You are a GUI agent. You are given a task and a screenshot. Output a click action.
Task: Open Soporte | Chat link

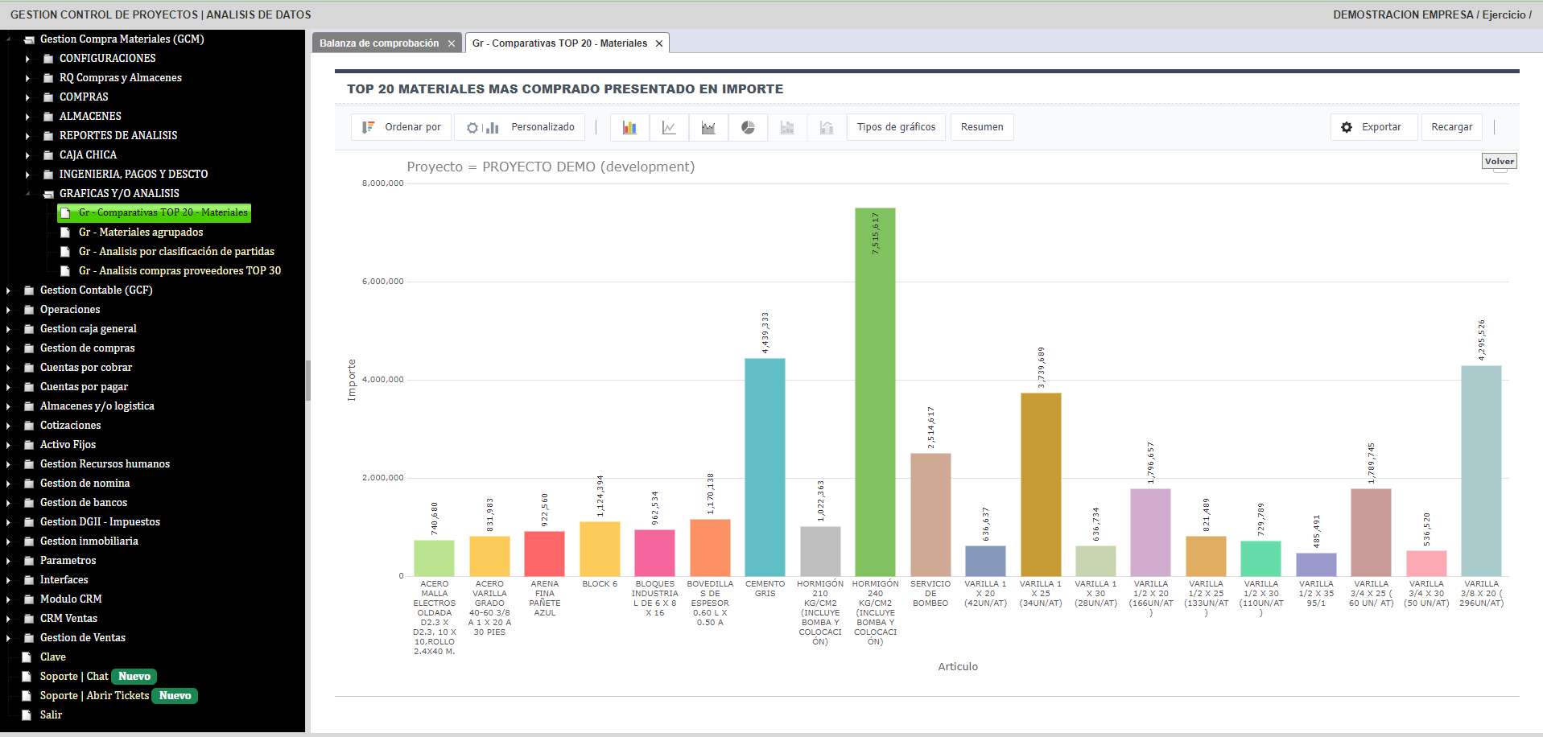(x=74, y=677)
